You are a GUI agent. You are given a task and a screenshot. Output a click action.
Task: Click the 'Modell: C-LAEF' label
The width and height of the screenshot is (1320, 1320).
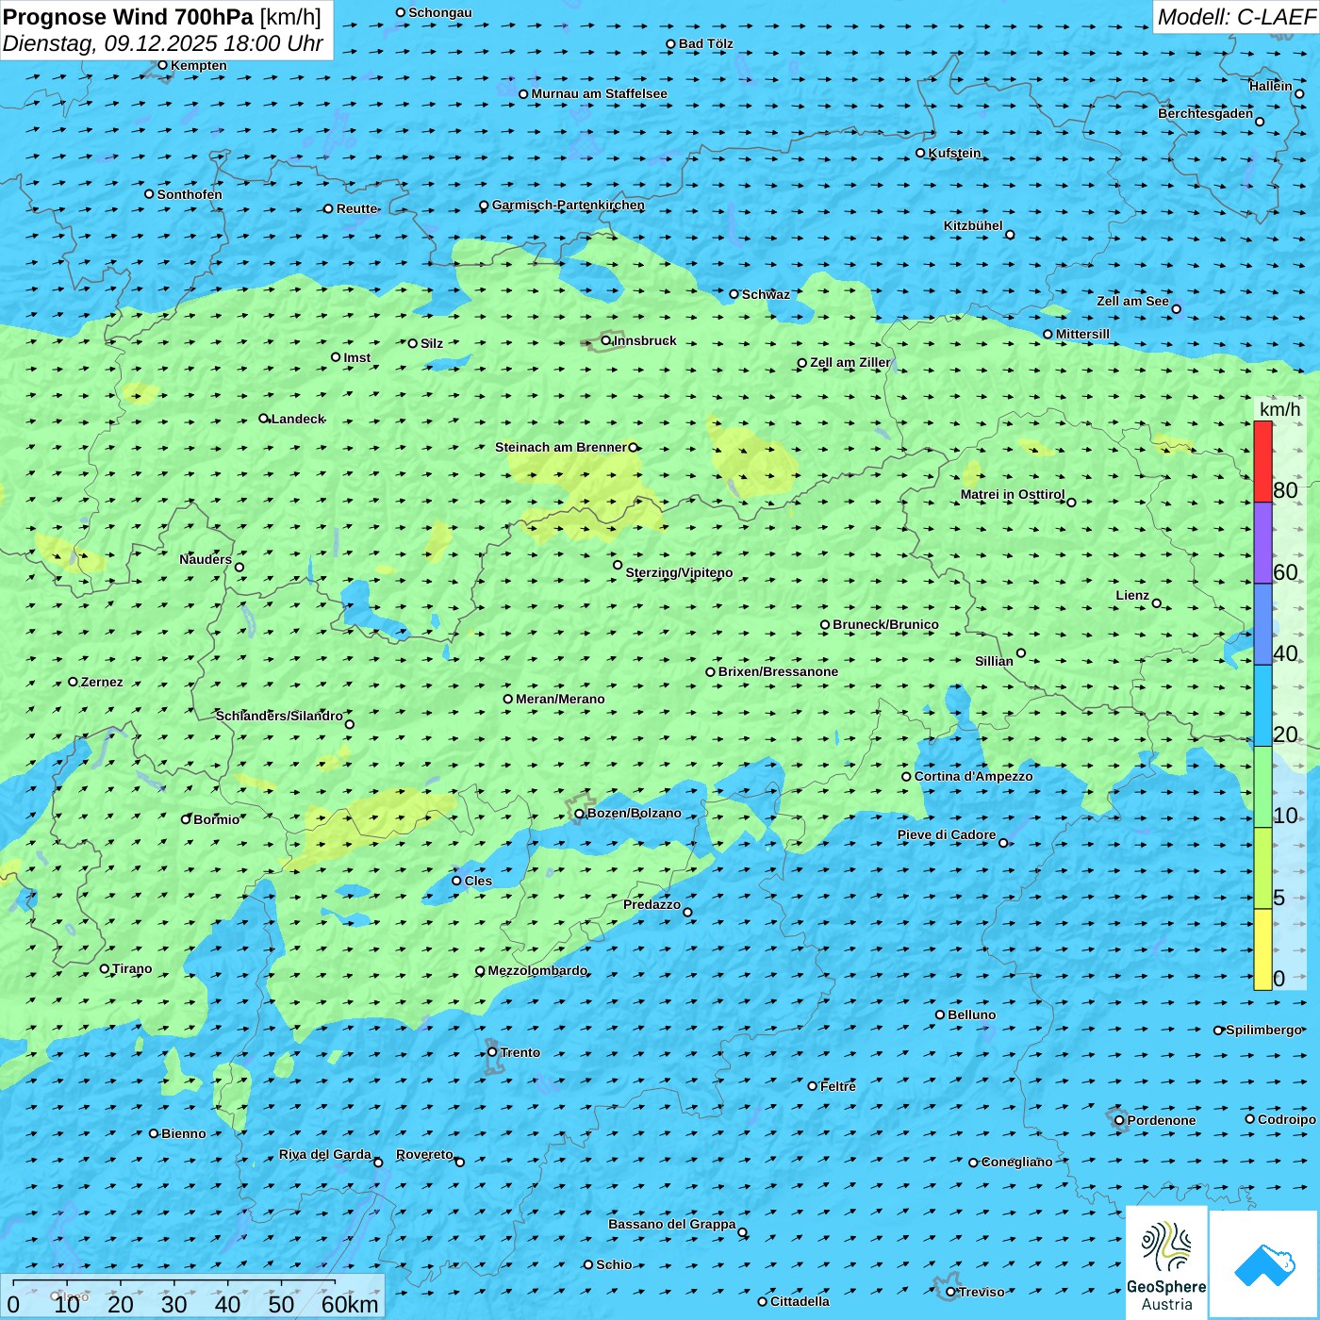click(1235, 17)
